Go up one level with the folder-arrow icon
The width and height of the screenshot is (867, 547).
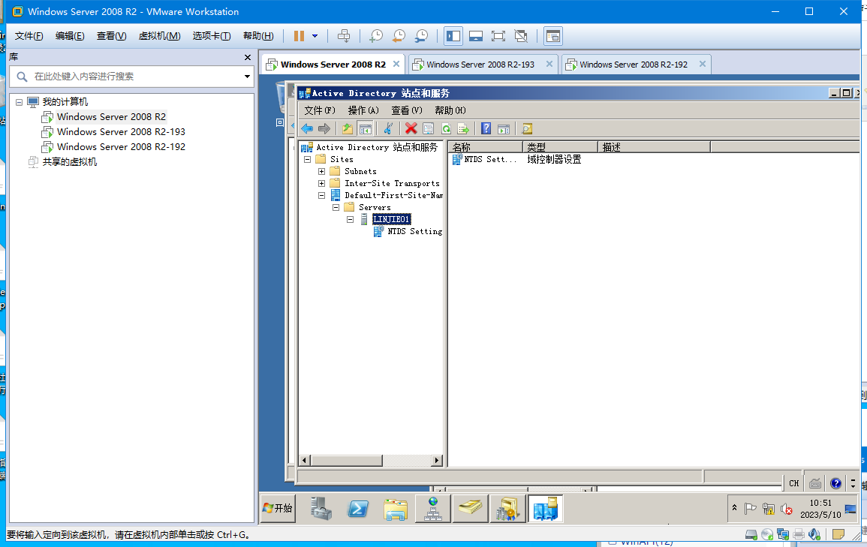[348, 129]
